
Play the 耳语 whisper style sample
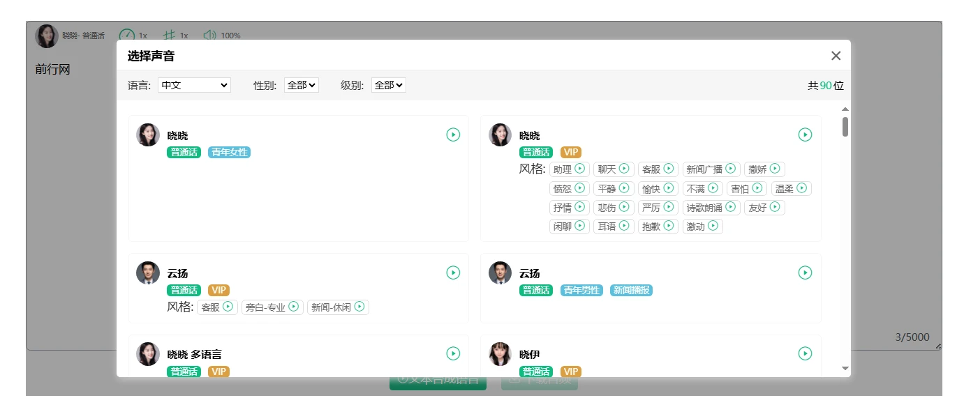coord(624,226)
